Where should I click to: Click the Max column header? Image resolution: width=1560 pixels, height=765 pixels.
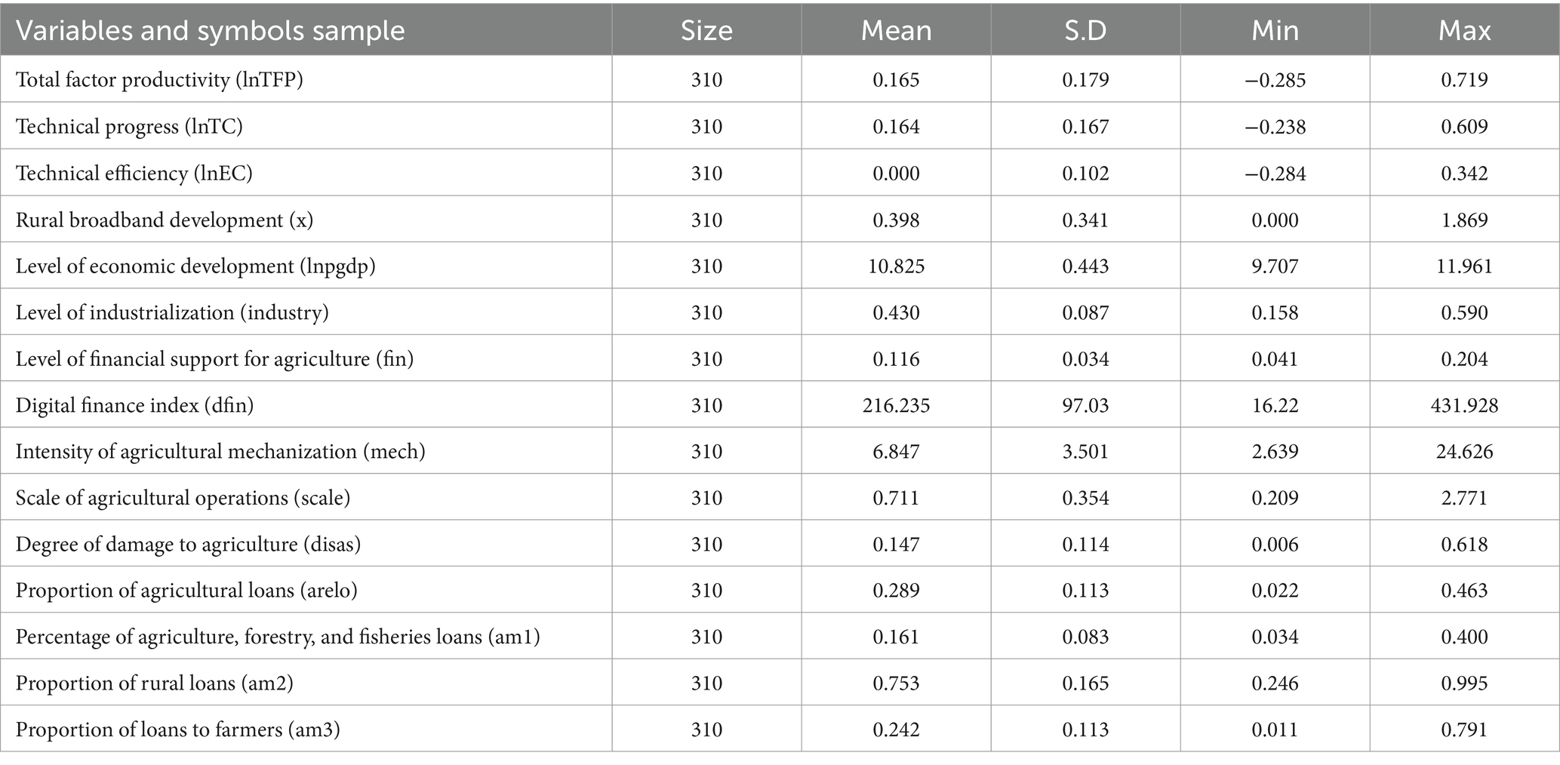(x=1464, y=31)
